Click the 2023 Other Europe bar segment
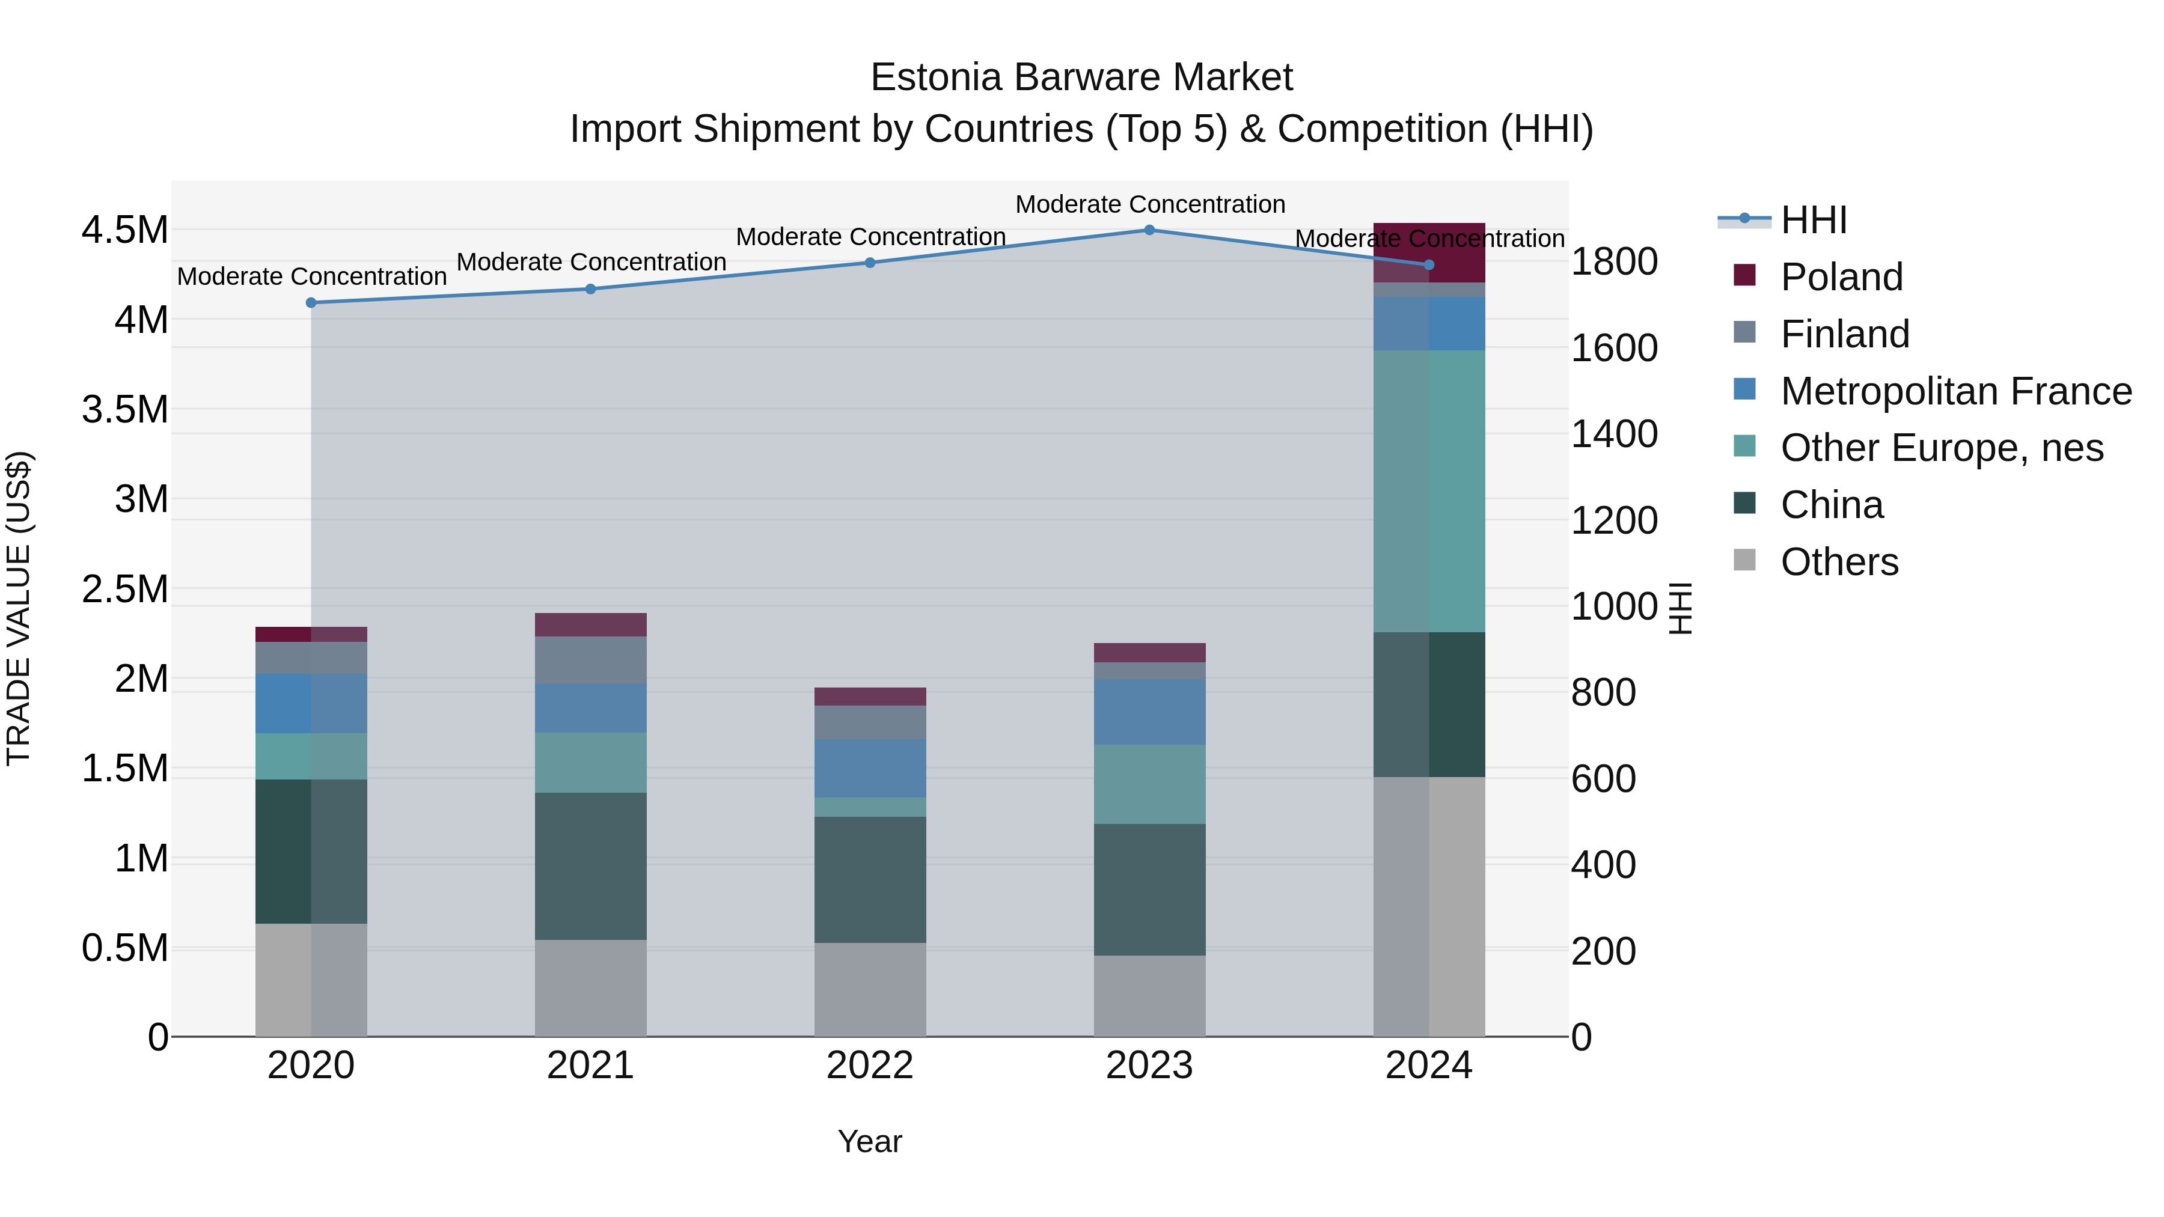The width and height of the screenshot is (2164, 1217). tap(1149, 784)
